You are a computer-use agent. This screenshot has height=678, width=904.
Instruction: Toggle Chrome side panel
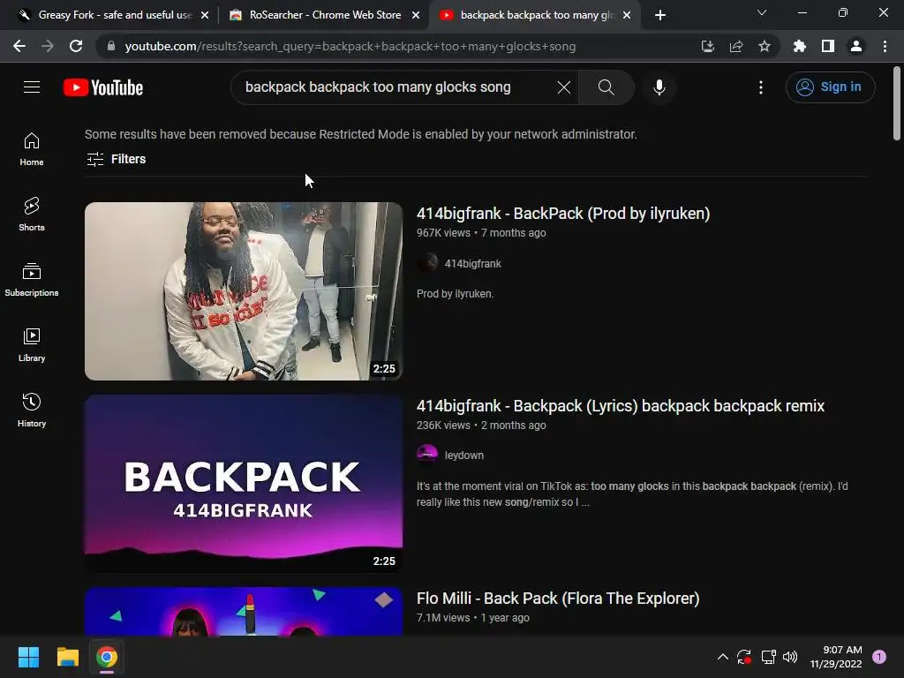[828, 46]
